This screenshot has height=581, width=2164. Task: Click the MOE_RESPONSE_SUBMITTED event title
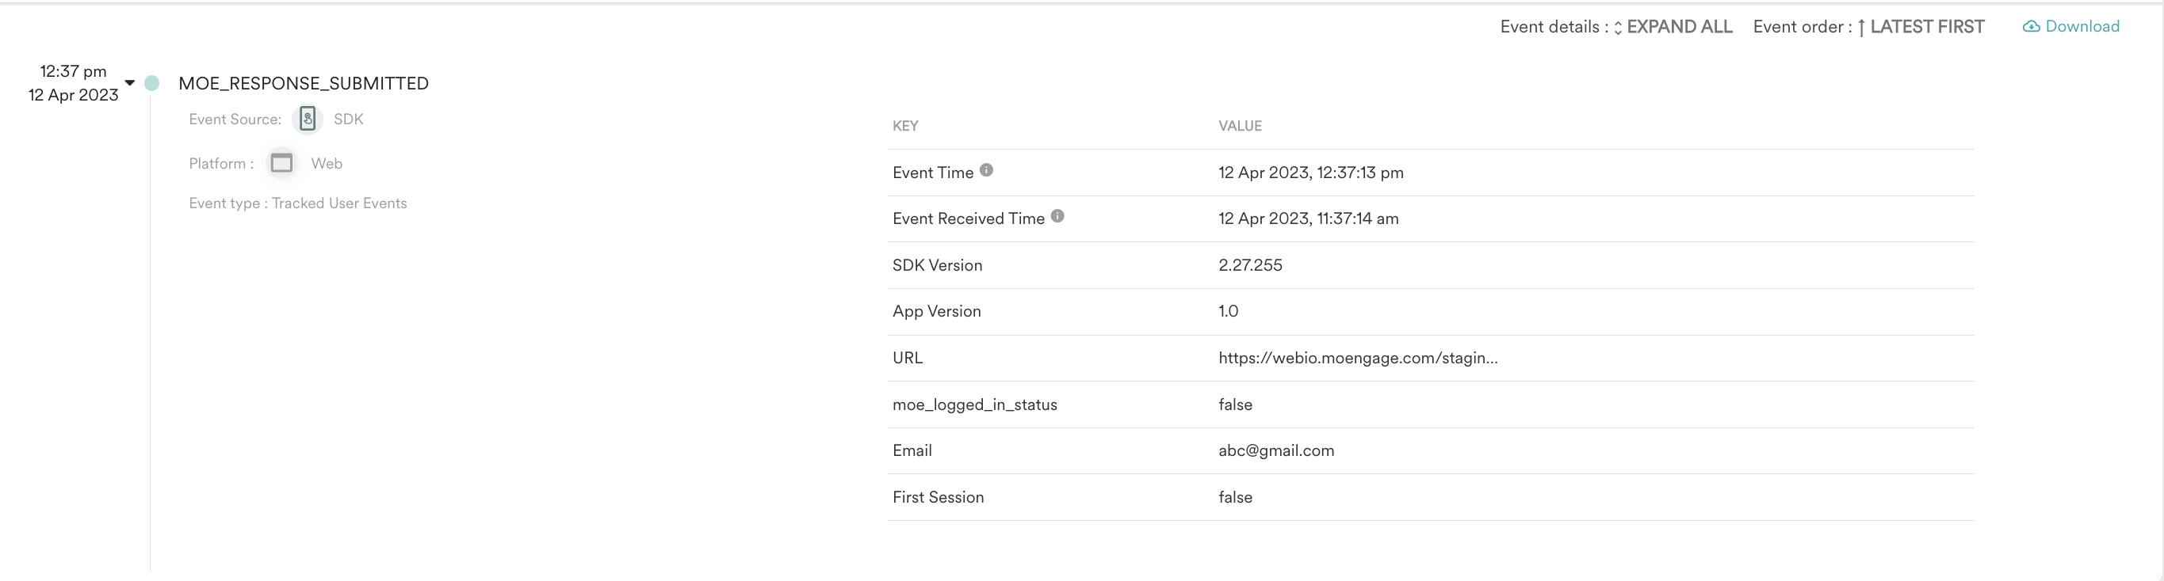click(304, 83)
